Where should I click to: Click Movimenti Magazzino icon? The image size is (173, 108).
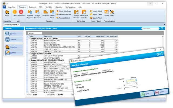(x=30, y=12)
